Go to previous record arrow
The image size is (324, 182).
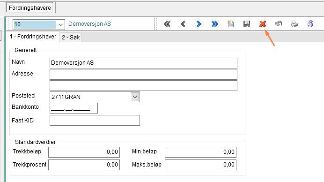pos(183,24)
